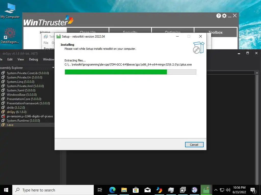Open network status tray icon

222,190
